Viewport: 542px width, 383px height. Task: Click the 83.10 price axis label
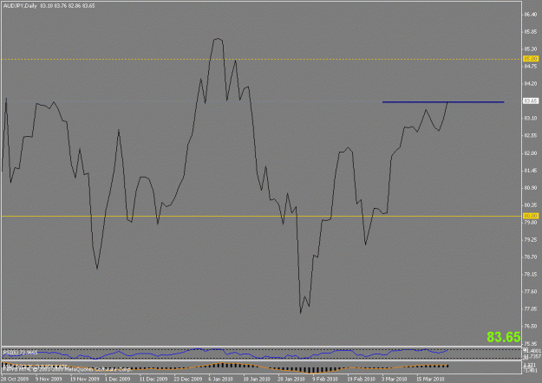click(x=531, y=118)
